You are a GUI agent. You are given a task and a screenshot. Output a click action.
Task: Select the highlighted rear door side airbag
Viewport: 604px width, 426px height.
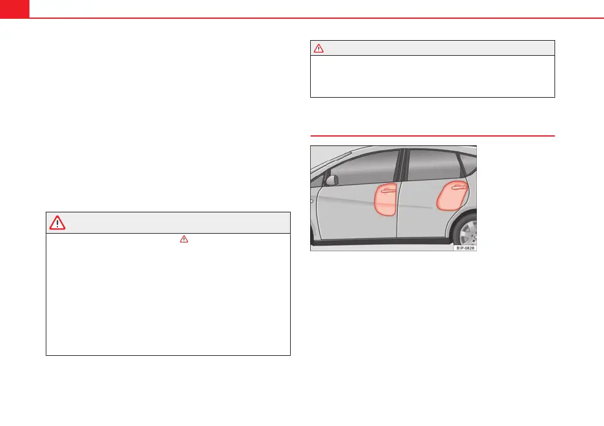coord(452,195)
